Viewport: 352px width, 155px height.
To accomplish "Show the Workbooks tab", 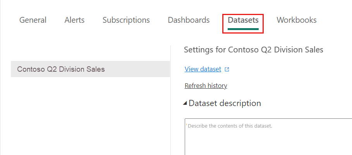I will [296, 20].
